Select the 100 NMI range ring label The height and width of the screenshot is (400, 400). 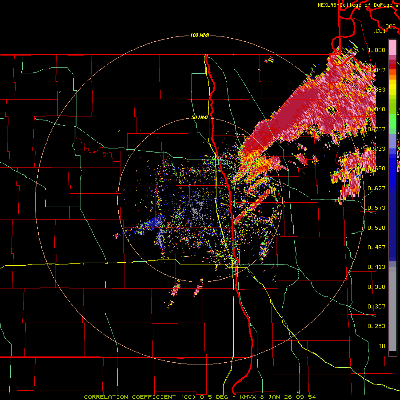click(200, 35)
